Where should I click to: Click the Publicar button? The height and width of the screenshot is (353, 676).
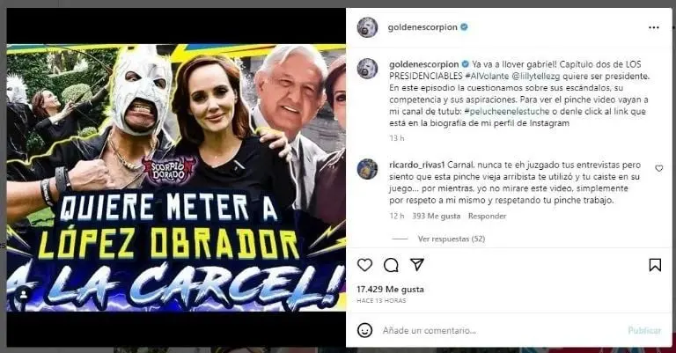click(x=644, y=331)
